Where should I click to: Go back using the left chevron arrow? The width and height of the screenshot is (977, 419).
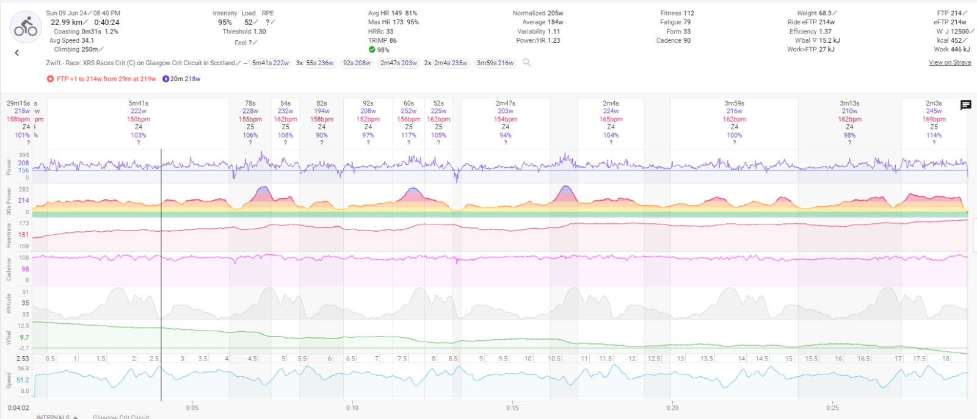tap(17, 53)
